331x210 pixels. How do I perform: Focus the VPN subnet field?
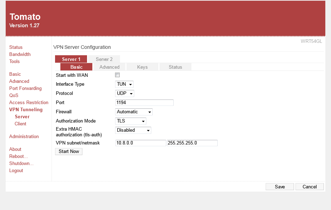pyautogui.click(x=141, y=143)
